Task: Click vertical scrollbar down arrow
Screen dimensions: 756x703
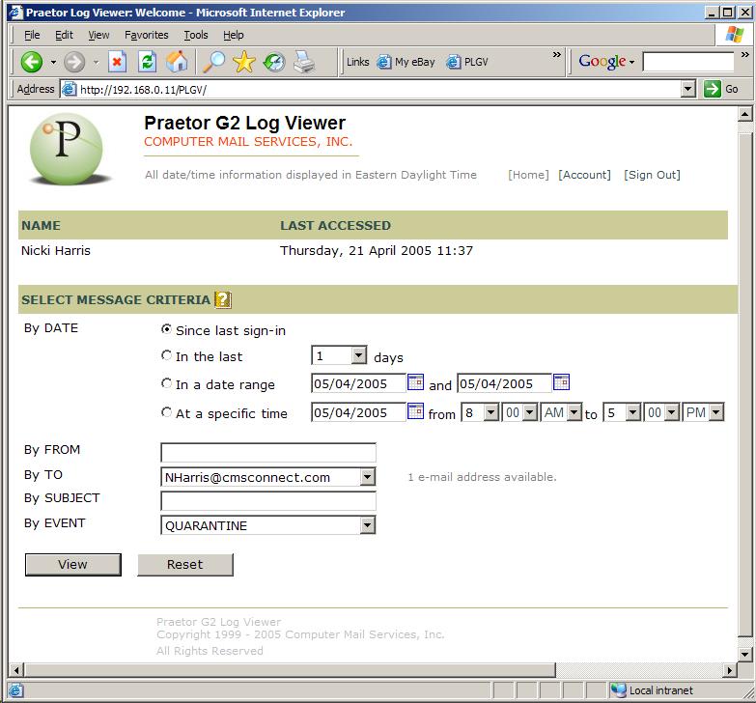Action: (745, 655)
